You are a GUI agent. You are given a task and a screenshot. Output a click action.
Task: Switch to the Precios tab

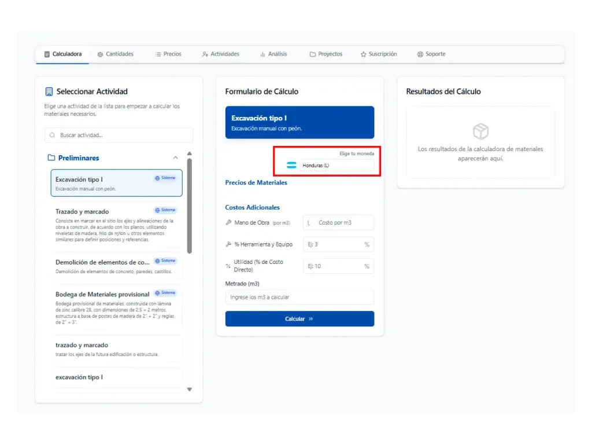(168, 54)
